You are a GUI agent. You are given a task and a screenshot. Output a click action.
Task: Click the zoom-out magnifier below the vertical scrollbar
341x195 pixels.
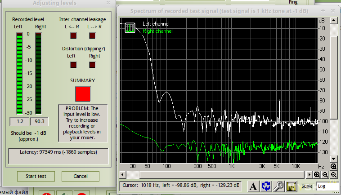[333, 175]
